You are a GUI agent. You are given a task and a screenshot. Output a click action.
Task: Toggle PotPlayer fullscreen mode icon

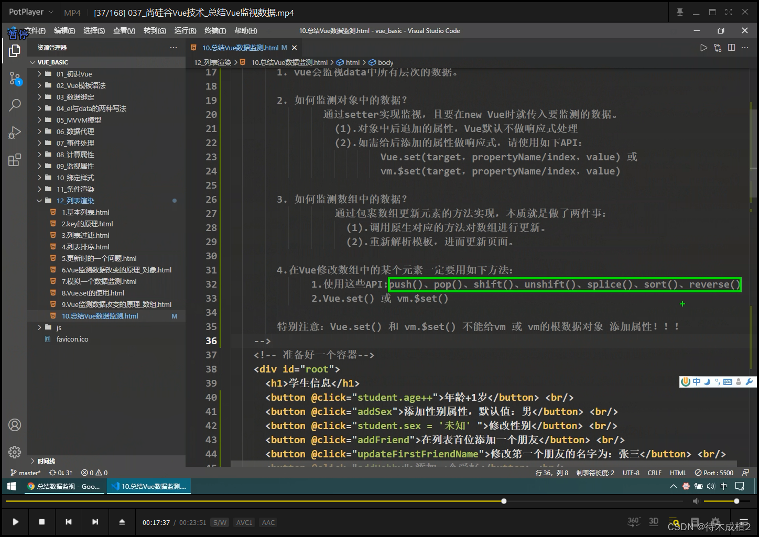tap(729, 12)
